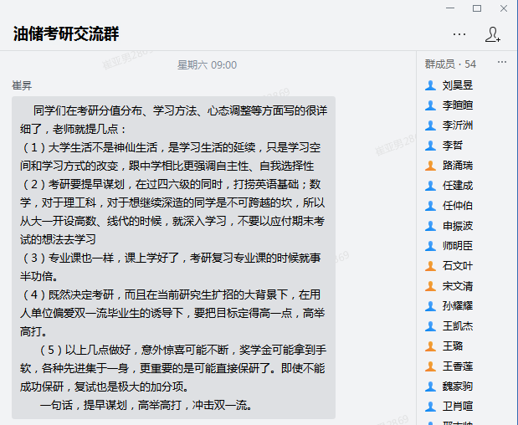The height and width of the screenshot is (425, 518).
Task: Click sender name 崔昇 above message
Action: [x=22, y=85]
